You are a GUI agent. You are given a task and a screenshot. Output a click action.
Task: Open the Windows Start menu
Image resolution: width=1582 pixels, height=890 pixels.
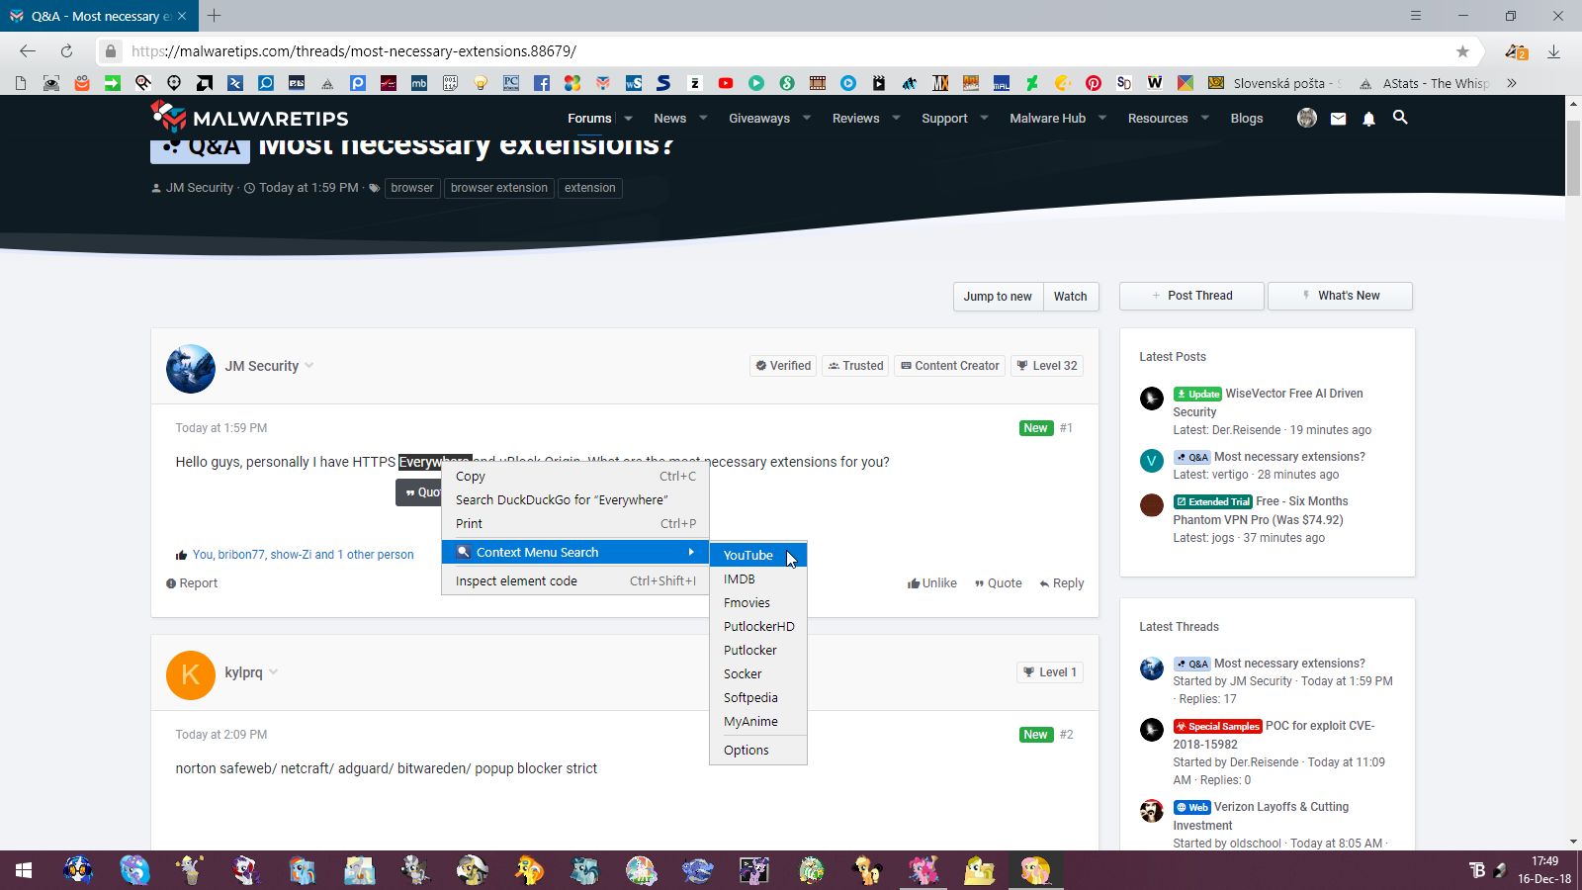click(x=23, y=870)
